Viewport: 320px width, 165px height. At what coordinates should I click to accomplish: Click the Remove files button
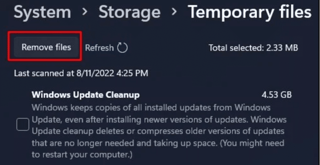(46, 47)
